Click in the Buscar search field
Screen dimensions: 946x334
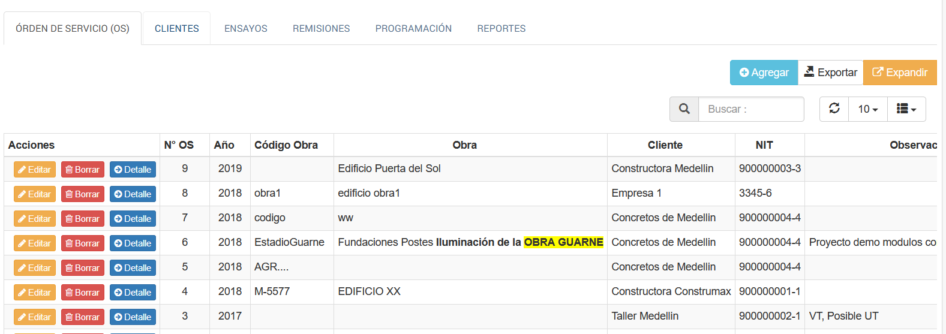(x=750, y=109)
